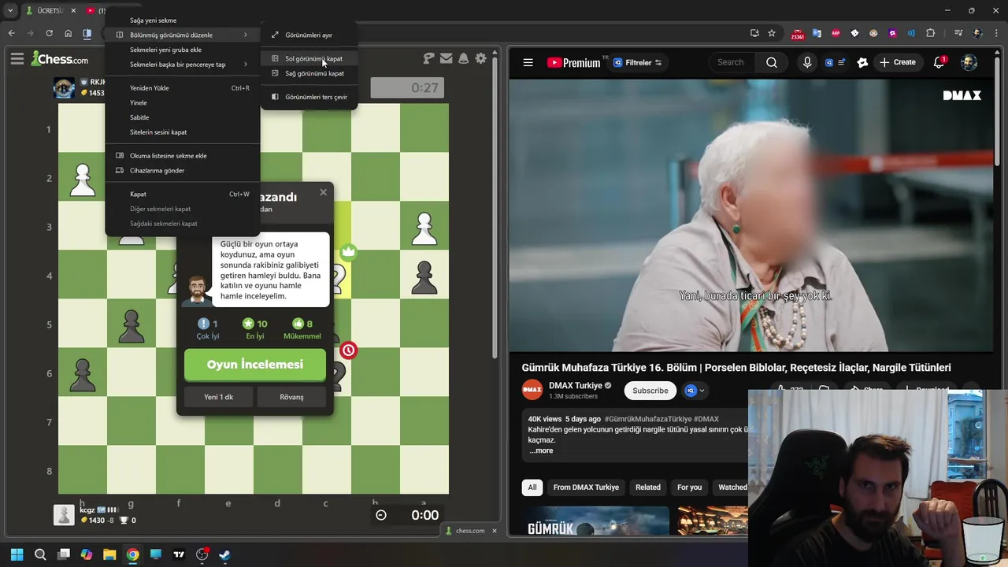1008x567 pixels.
Task: Choose Cihazlarınıza gönder
Action: pyautogui.click(x=183, y=170)
